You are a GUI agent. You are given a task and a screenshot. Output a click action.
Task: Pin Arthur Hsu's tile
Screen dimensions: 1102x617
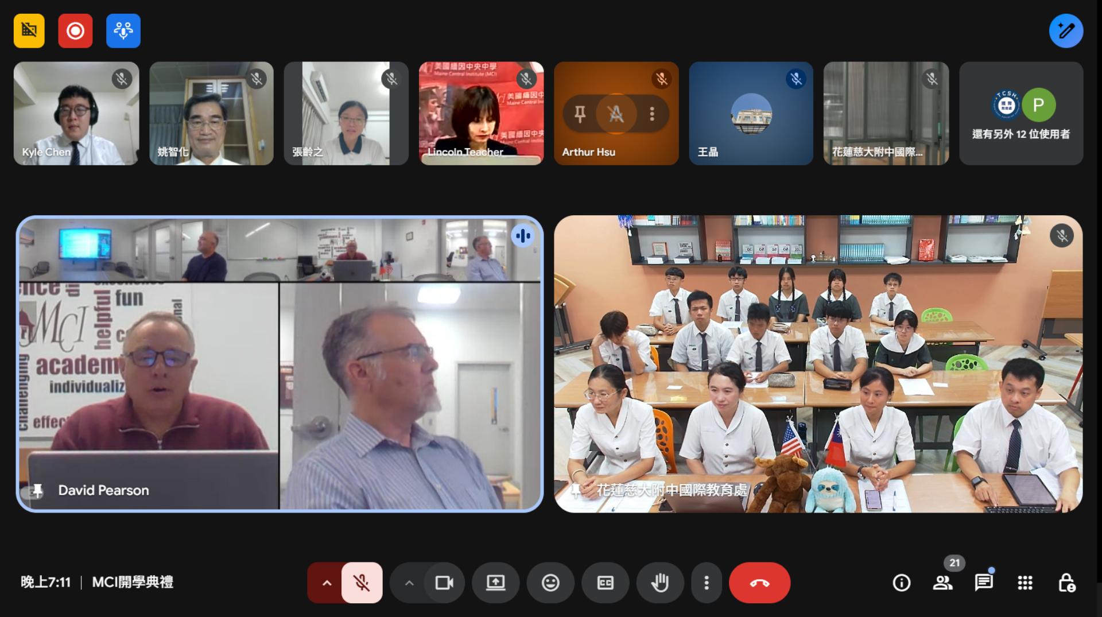point(580,114)
